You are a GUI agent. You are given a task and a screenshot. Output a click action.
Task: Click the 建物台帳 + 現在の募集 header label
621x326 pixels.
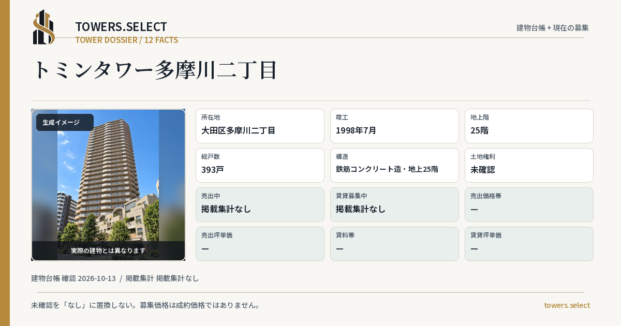(x=553, y=27)
